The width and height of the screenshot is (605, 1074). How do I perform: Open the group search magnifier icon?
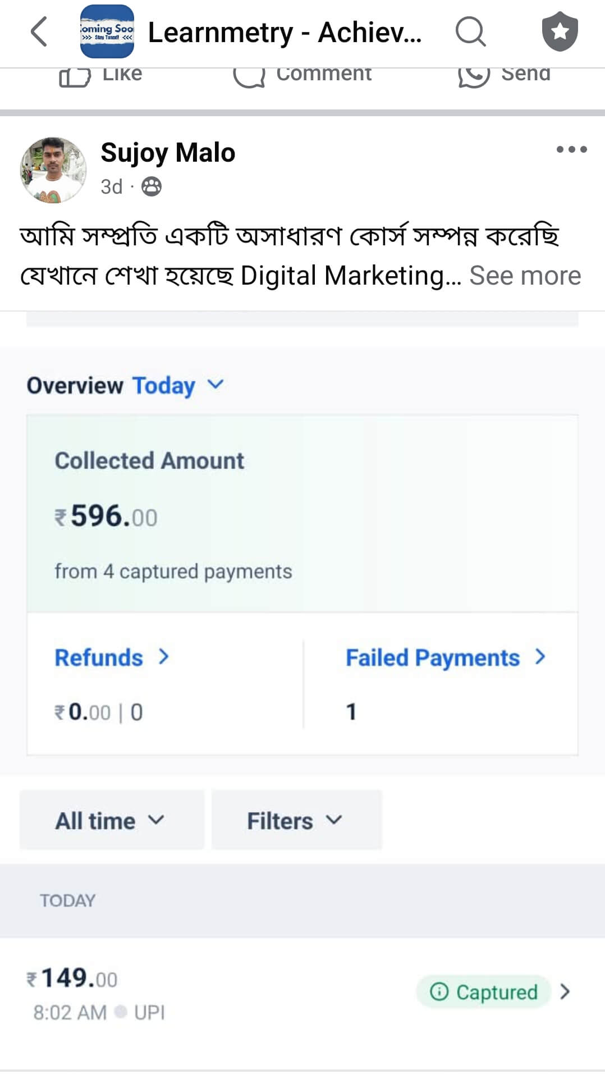coord(470,31)
